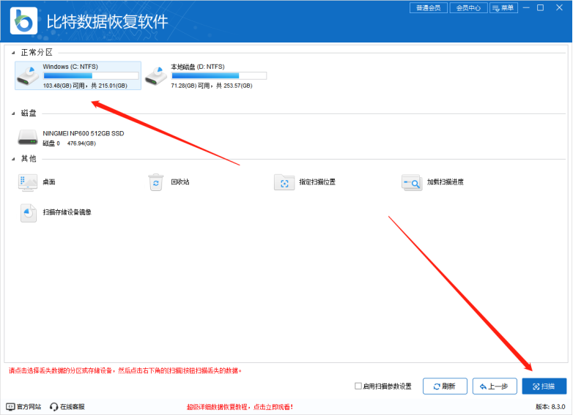This screenshot has width=573, height=415.
Task: Open the 加载扫描进度 magnifier icon
Action: click(412, 182)
